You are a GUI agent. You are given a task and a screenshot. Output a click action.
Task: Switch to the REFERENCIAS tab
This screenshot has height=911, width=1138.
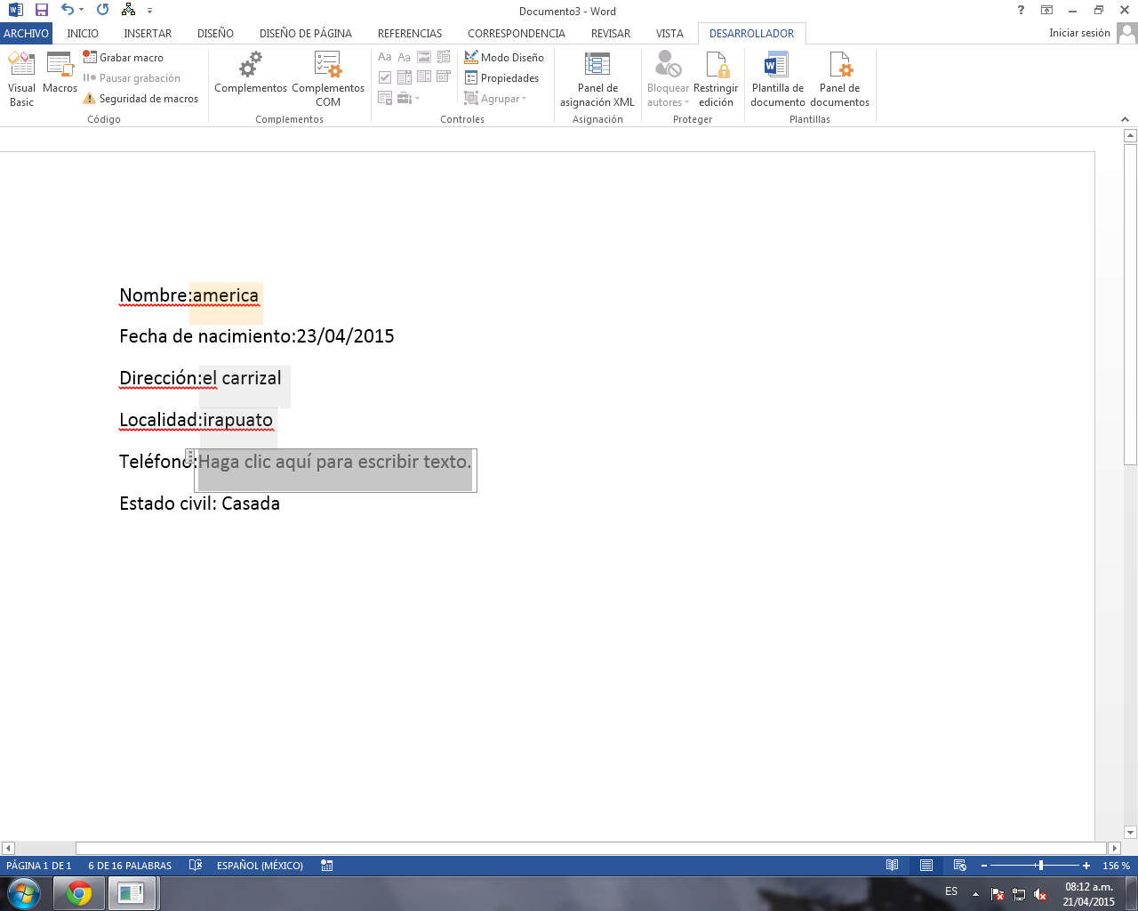(x=410, y=33)
